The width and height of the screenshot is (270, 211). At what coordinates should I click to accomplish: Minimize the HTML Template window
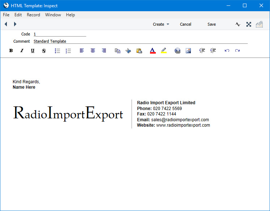228,5
